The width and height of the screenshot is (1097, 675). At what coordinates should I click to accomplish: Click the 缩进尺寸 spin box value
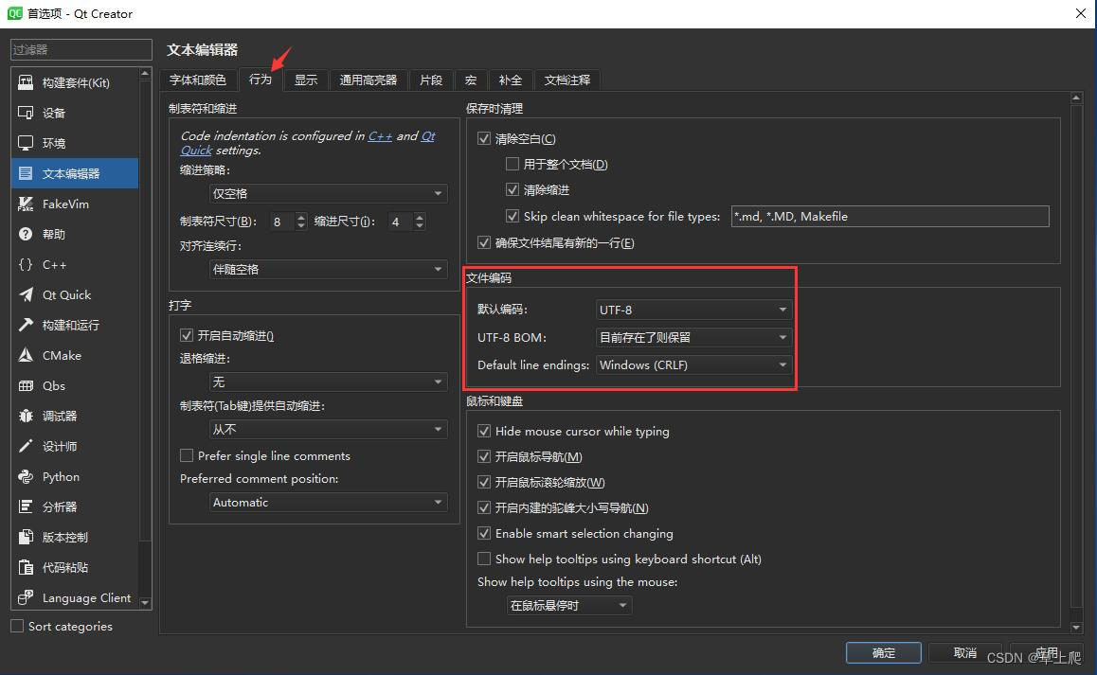(x=401, y=222)
